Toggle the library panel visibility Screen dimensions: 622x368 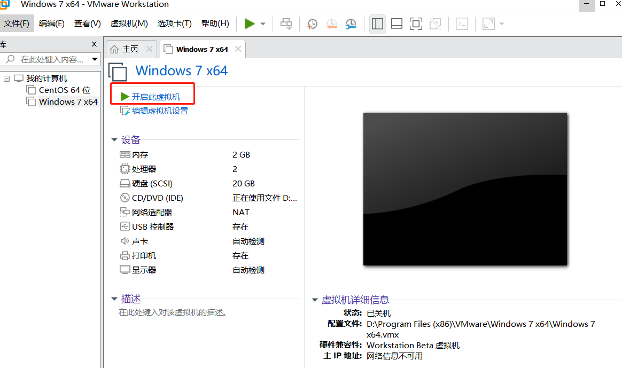click(x=377, y=24)
